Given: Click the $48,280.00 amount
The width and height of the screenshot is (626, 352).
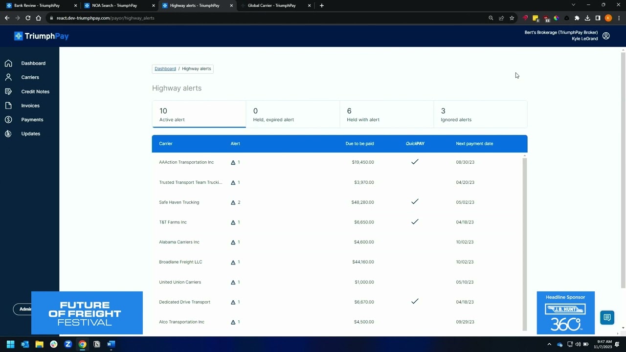Looking at the screenshot, I should [x=362, y=202].
